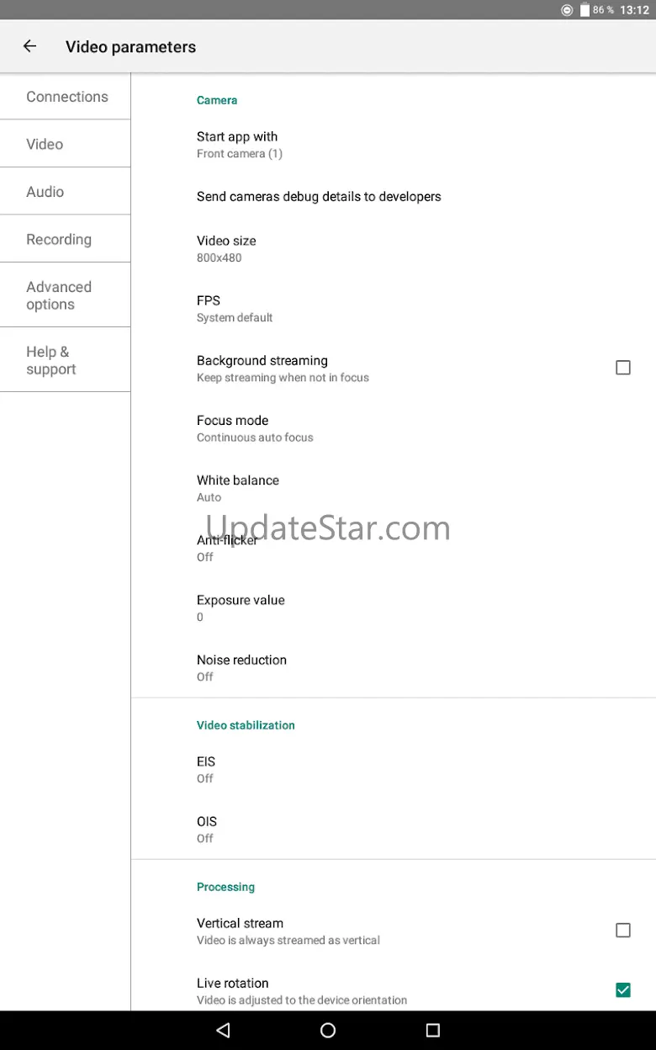Select the Audio settings tab
The height and width of the screenshot is (1050, 656).
[45, 192]
